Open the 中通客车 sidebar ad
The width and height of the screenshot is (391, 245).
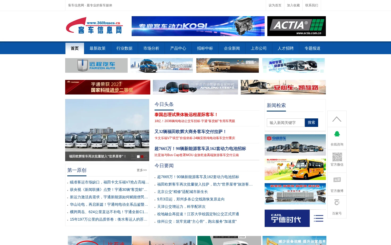295,145
